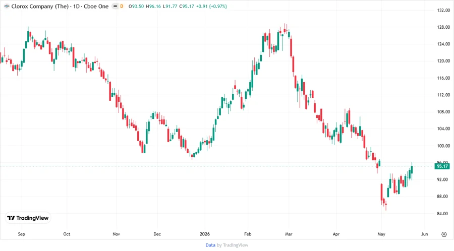Image resolution: width=454 pixels, height=251 pixels.
Task: Open the Data link in footer
Action: click(x=210, y=245)
